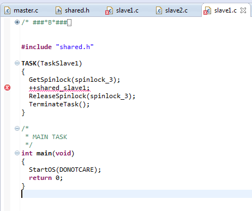The height and width of the screenshot is (211, 252).
Task: Collapse the MAIN TASK comment block
Action: (17, 129)
